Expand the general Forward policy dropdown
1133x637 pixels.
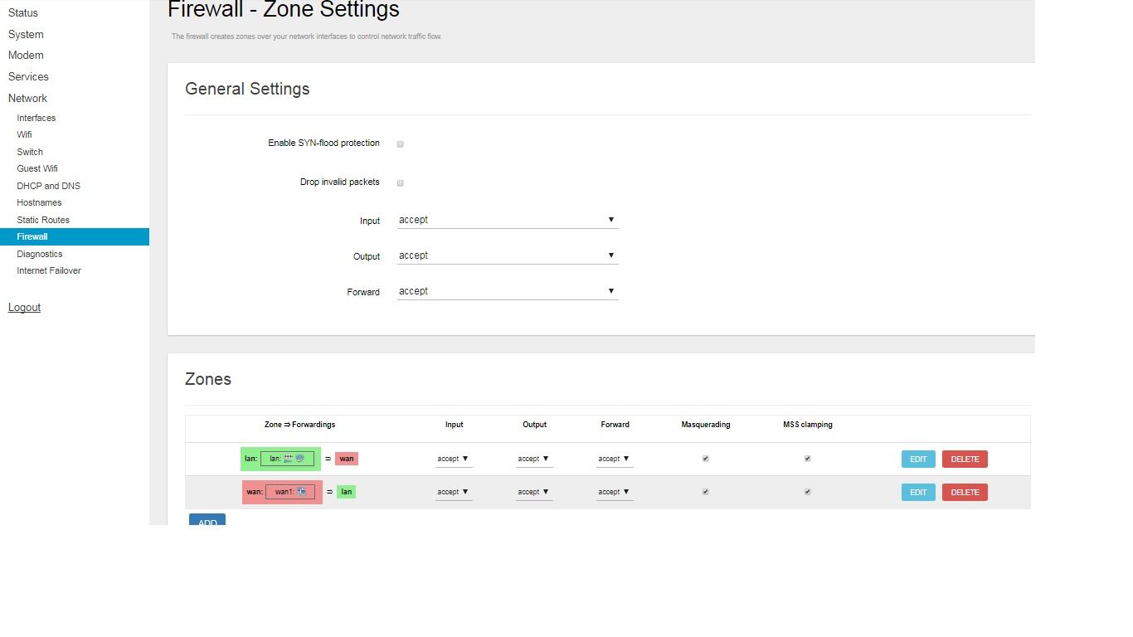(x=507, y=291)
